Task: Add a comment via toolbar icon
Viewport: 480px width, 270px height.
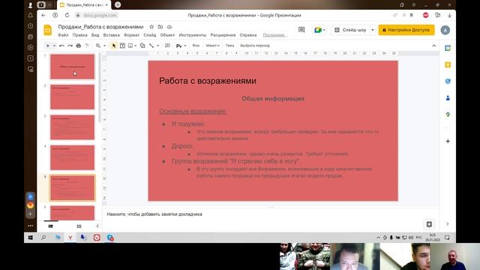Action: click(x=167, y=46)
